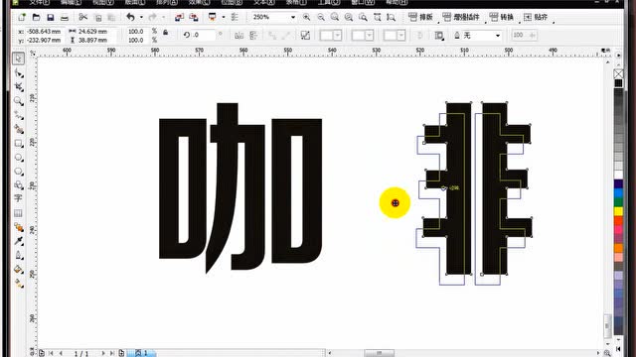Select the Text tool (字)

pos(18,198)
